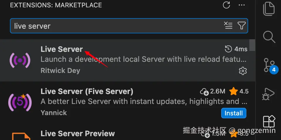The height and width of the screenshot is (140, 281).
Task: Click the purple Live Server extension icon
Action: [x=20, y=60]
